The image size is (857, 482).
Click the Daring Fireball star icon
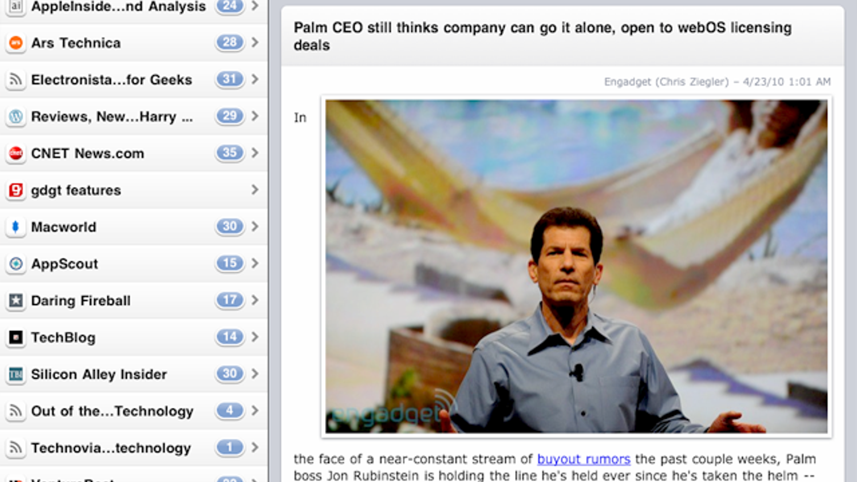(x=16, y=300)
